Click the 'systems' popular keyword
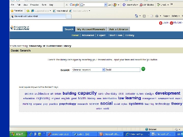The height and width of the screenshot is (137, 183). [x=136, y=104]
